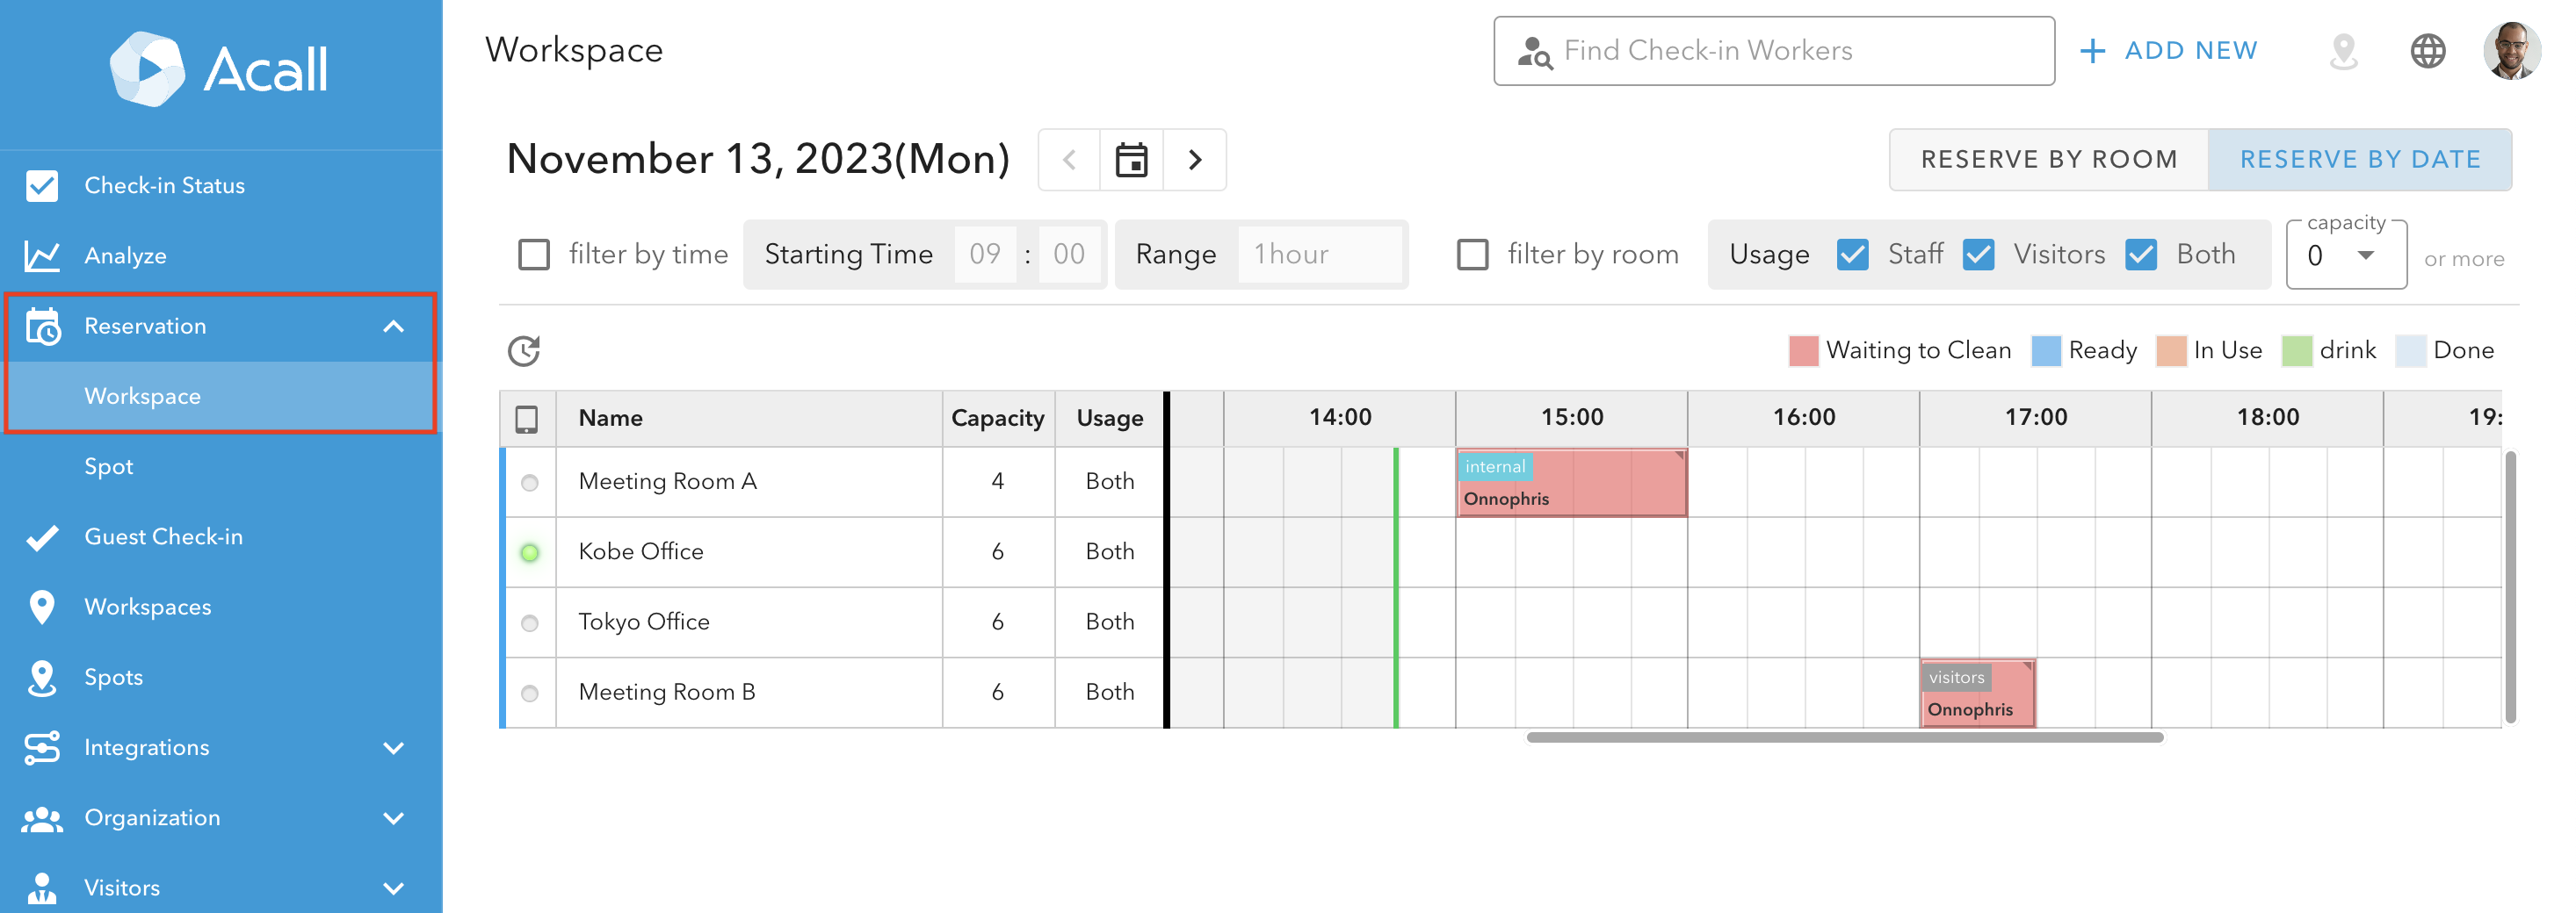Click the Organization people icon
Image resolution: width=2576 pixels, height=913 pixels.
pos(42,818)
